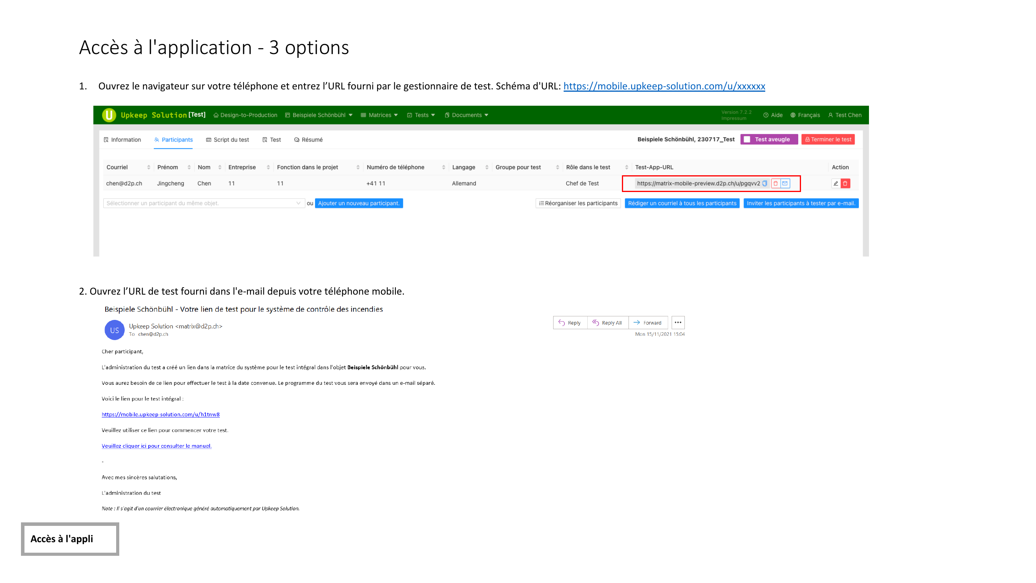Delete participant with red Action trash button
The height and width of the screenshot is (583, 1036).
click(x=845, y=183)
